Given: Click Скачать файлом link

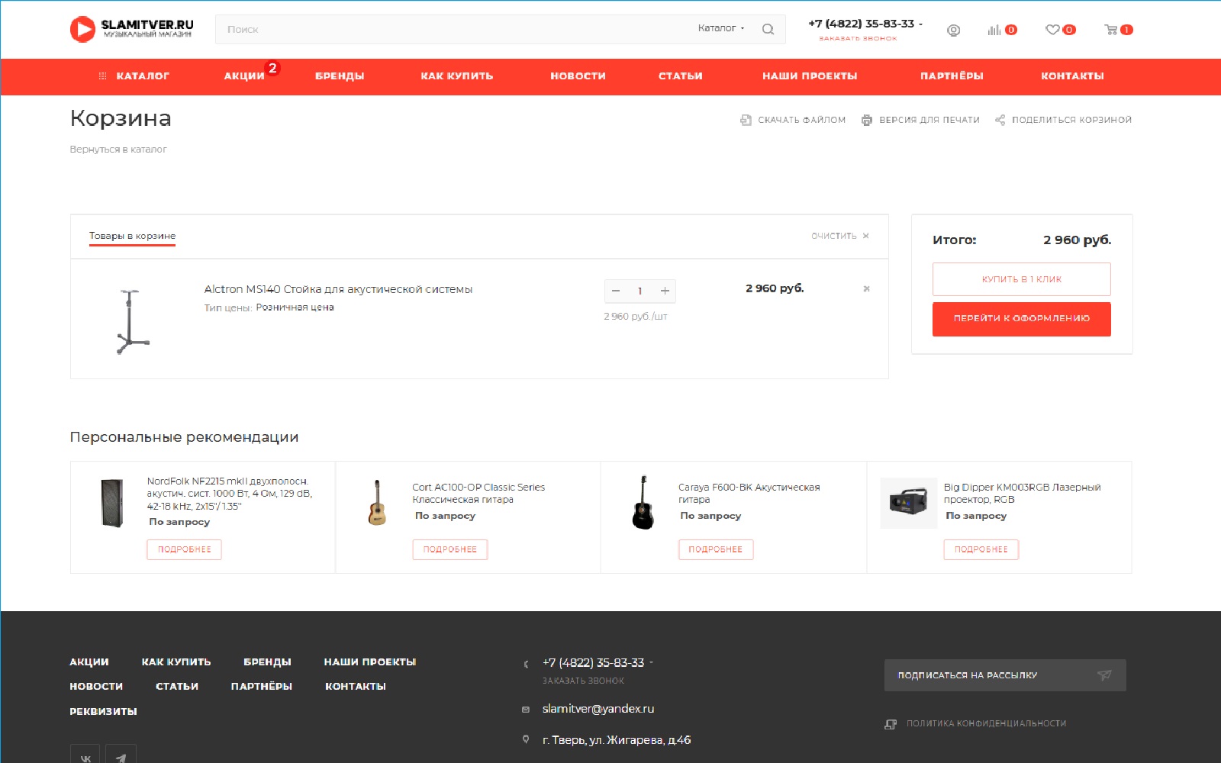Looking at the screenshot, I should coord(801,121).
